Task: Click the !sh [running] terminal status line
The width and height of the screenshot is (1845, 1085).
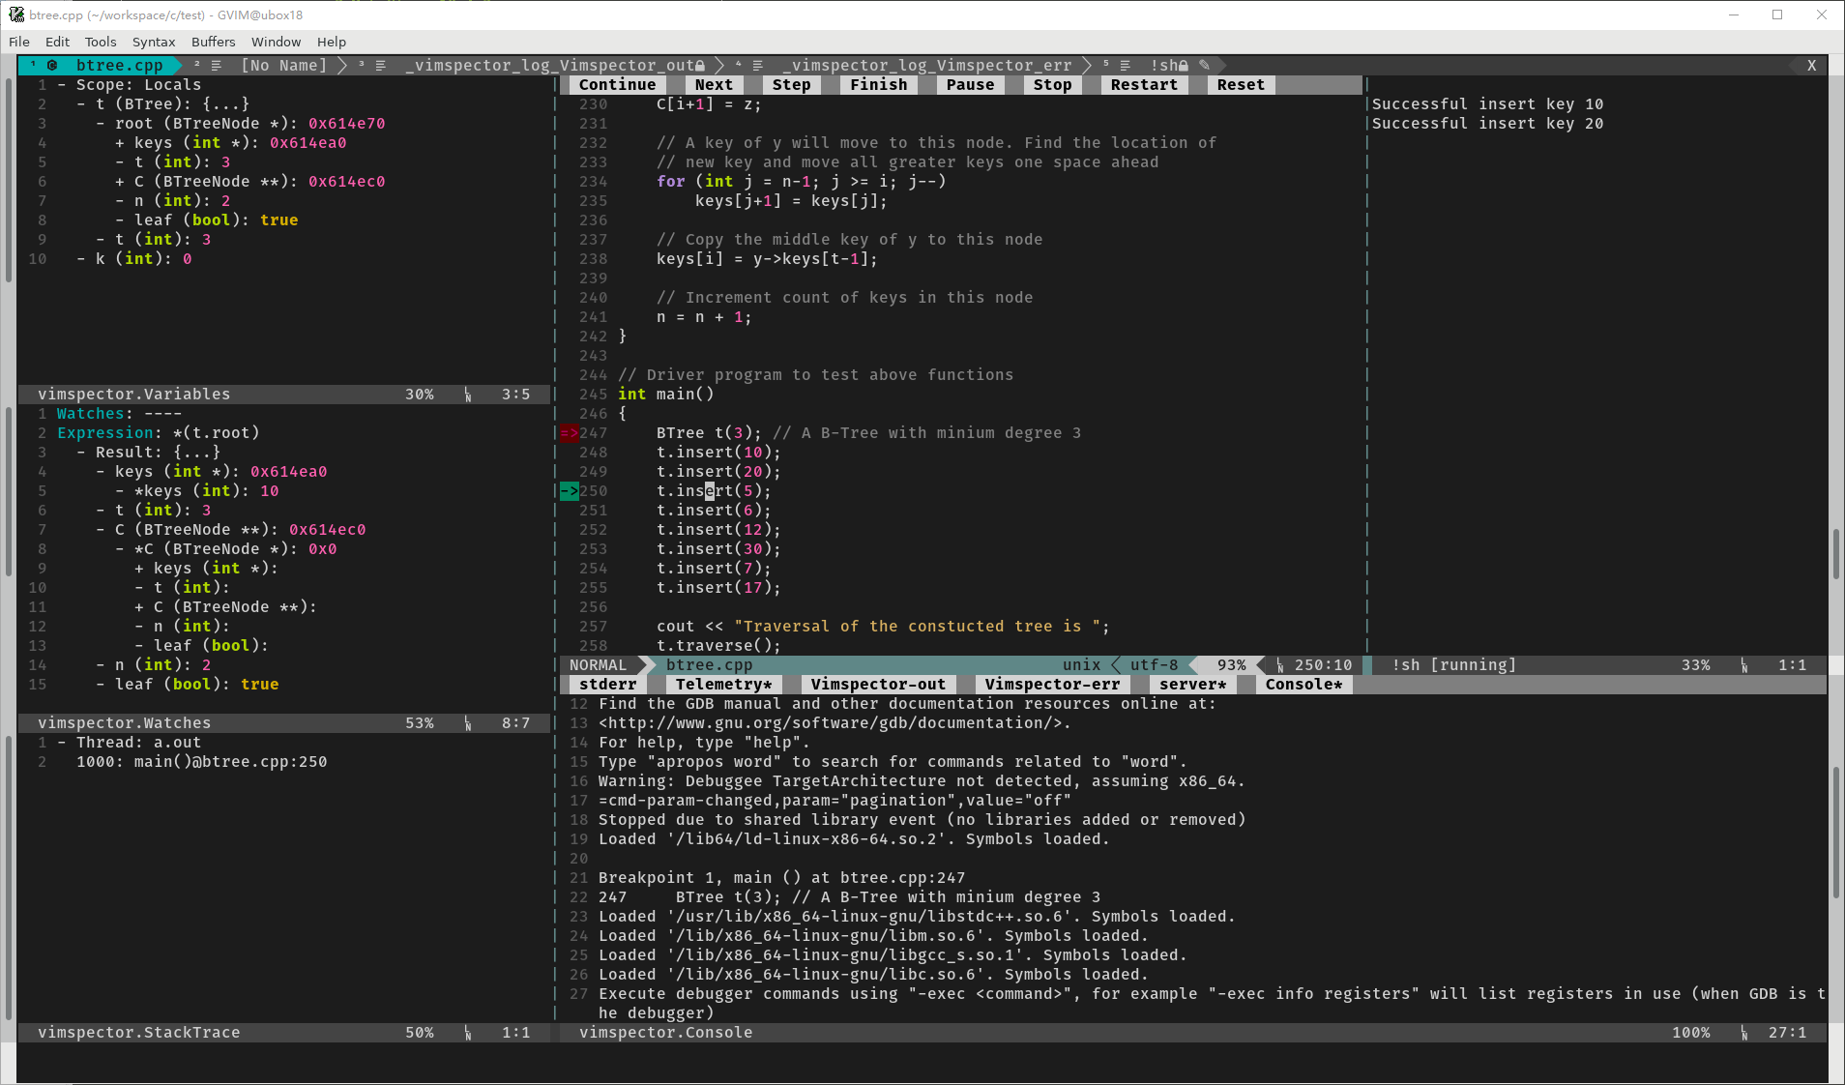Action: coord(1599,665)
